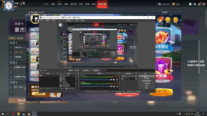Click 启动虚拟摄像机 button
The width and height of the screenshot is (207, 116).
click(146, 81)
